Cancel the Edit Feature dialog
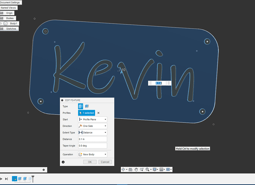 pyautogui.click(x=105, y=162)
